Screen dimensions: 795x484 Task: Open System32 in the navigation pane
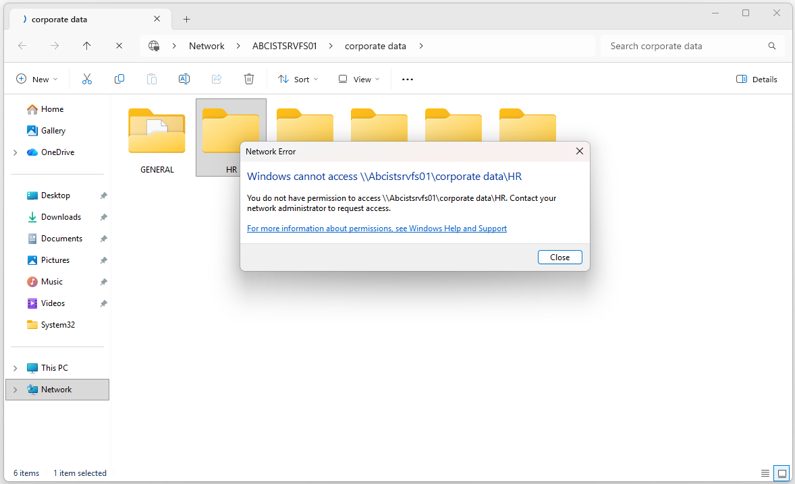pyautogui.click(x=57, y=325)
